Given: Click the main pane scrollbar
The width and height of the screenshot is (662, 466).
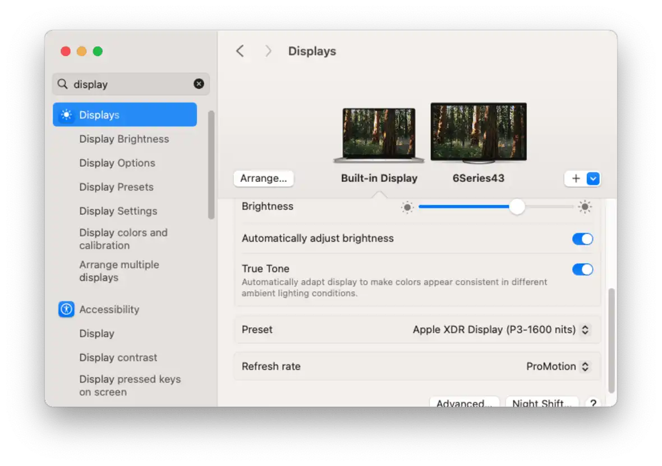Looking at the screenshot, I should pos(612,341).
